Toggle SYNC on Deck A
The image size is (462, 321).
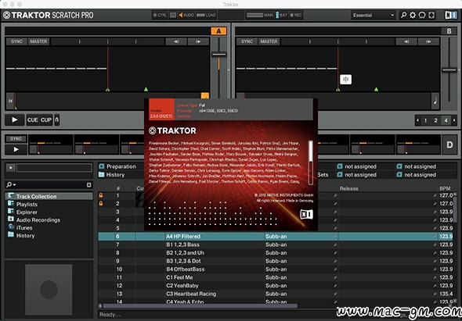click(16, 41)
